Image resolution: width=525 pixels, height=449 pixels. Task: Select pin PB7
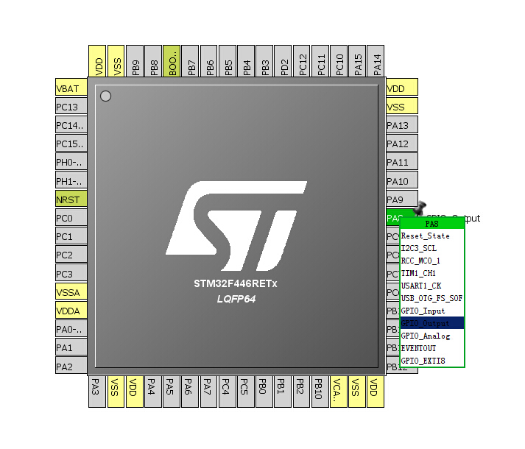pos(190,61)
